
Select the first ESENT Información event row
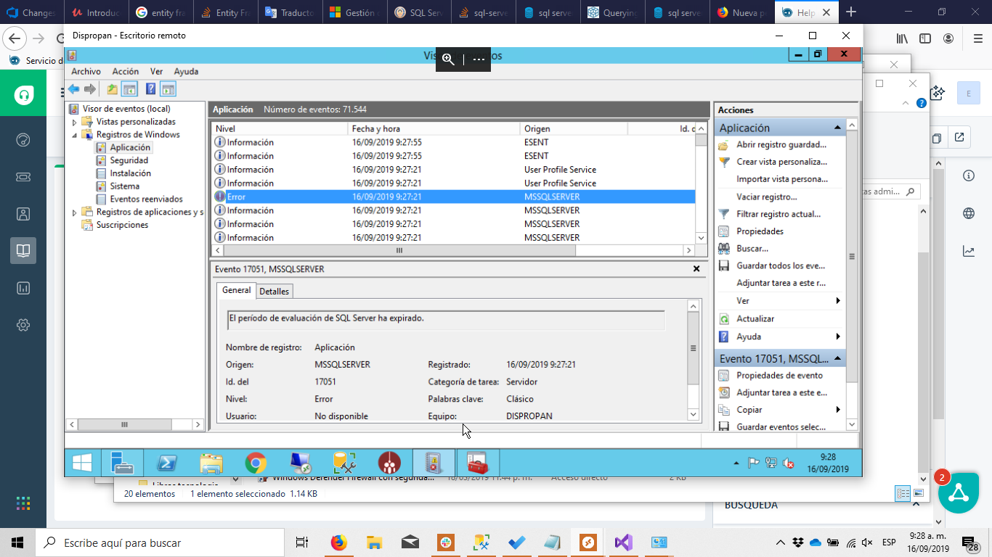click(x=454, y=142)
